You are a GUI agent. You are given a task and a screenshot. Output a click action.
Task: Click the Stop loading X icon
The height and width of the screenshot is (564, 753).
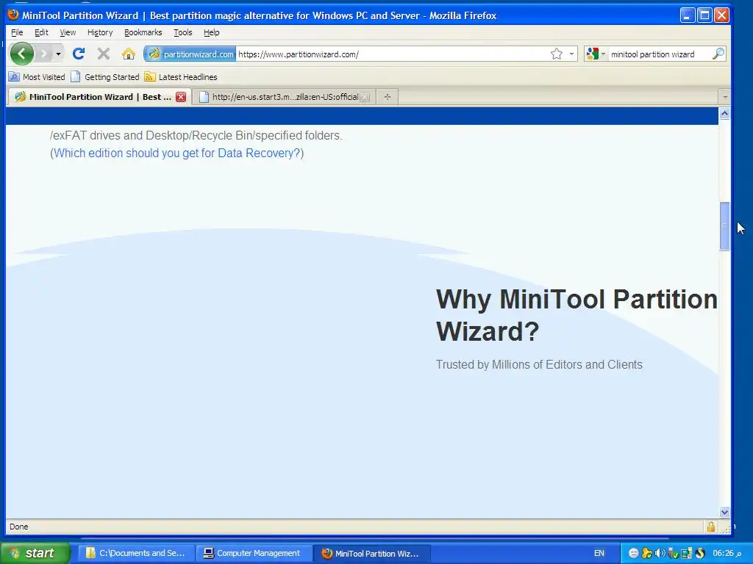tap(103, 54)
